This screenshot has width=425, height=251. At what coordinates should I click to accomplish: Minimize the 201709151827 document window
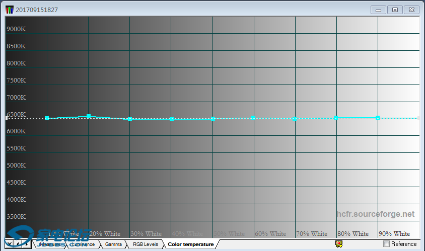coord(378,10)
